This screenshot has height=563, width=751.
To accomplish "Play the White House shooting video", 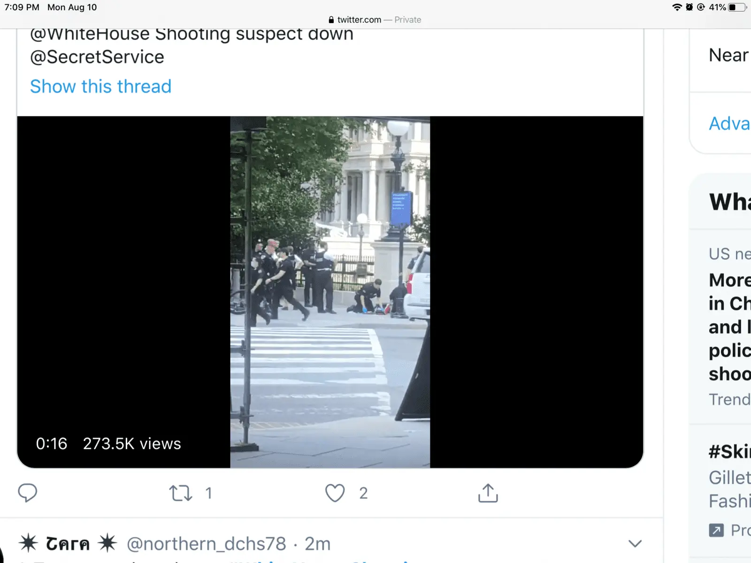I will 330,292.
